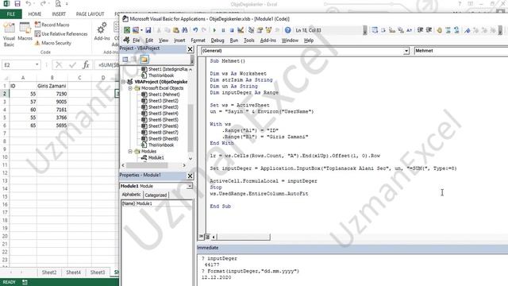This screenshot has width=508, height=286.
Task: Select Alphabetic tab in Properties window
Action: coord(131,195)
